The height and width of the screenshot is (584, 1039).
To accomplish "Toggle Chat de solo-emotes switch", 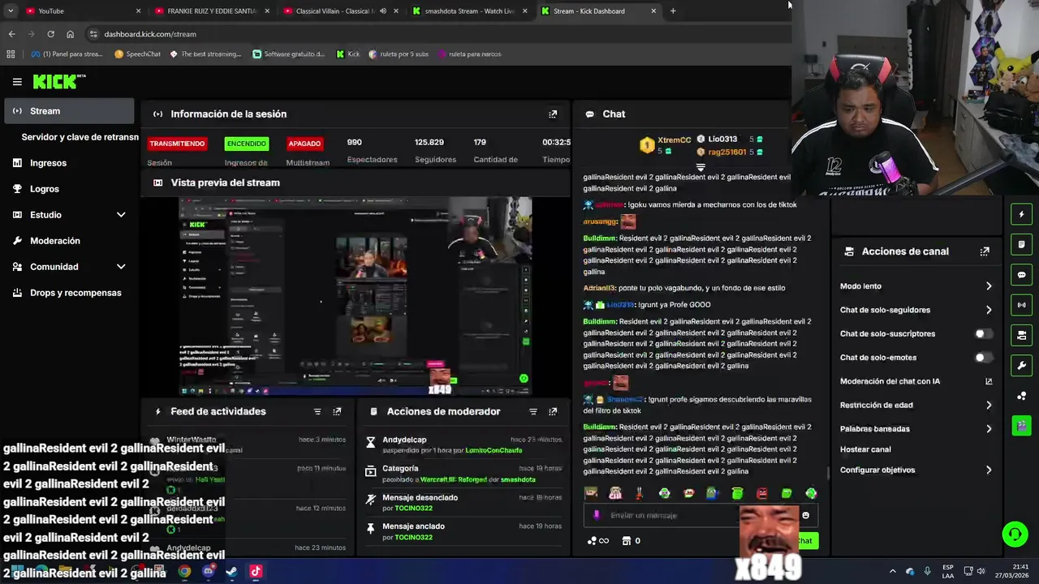I will tap(983, 358).
